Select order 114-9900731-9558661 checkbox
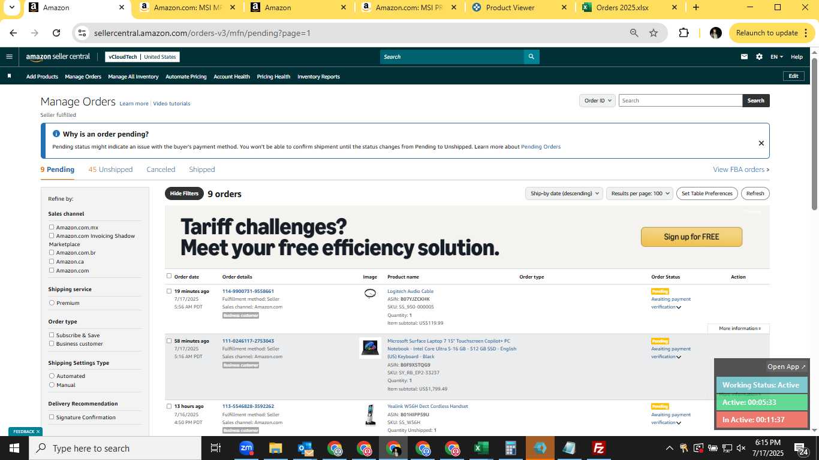Screen dimensions: 819x460 (169, 291)
